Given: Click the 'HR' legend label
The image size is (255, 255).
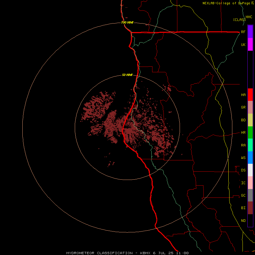Looking at the screenshot, I should 243,133.
